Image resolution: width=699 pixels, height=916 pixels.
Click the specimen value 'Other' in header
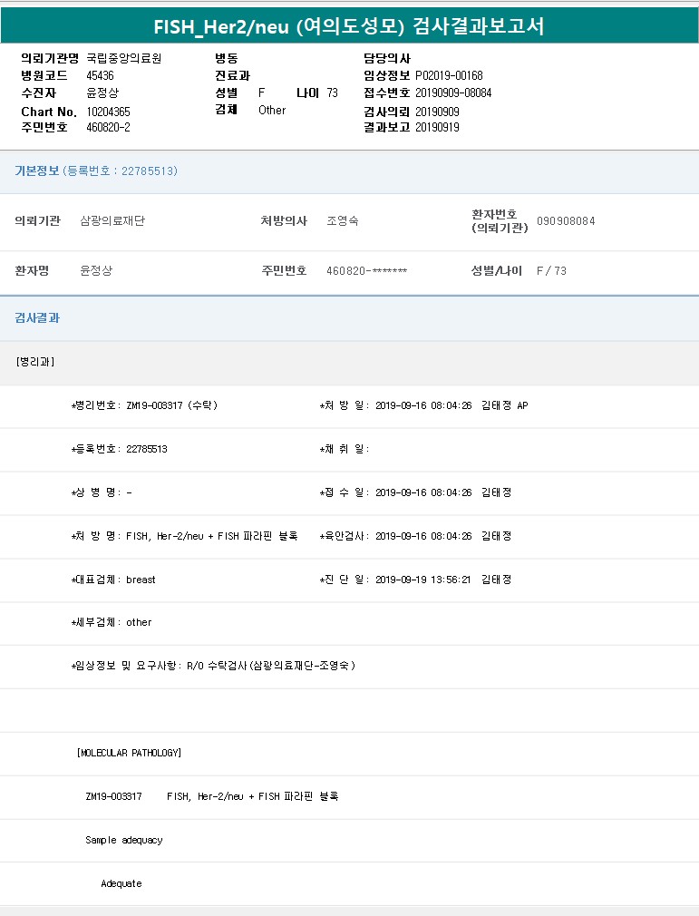[272, 110]
